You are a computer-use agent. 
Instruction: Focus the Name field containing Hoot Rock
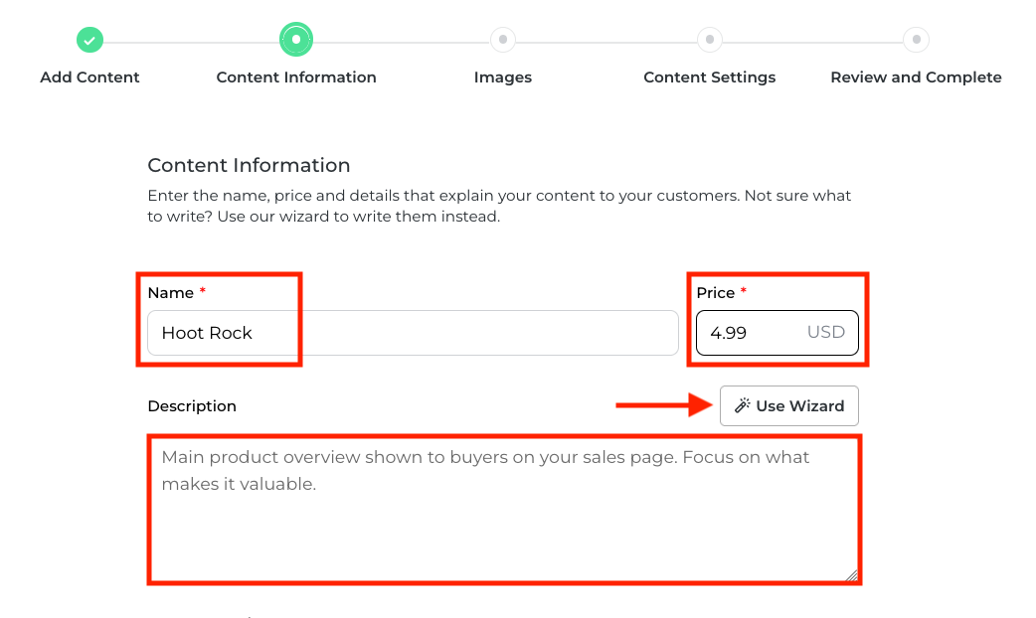[413, 333]
